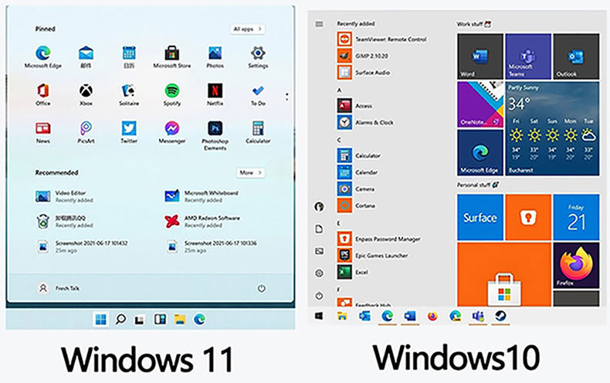Open the Weather tile showing Bucharest

[552, 128]
